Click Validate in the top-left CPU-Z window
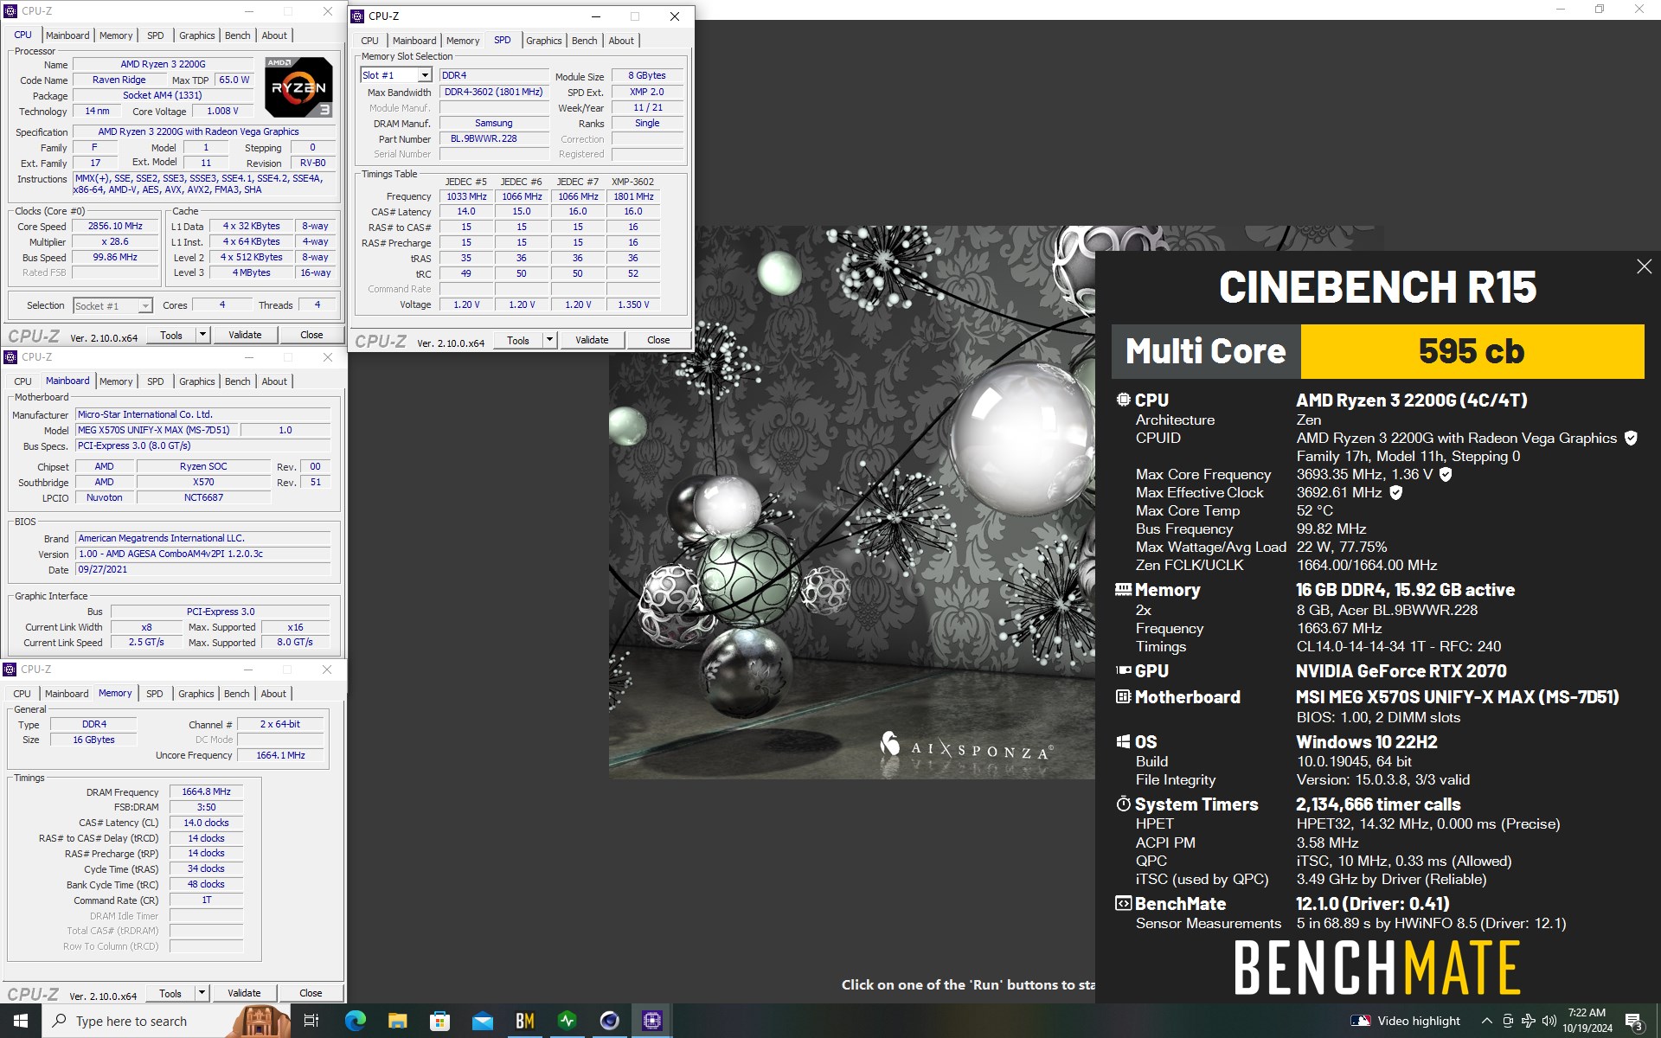 pos(245,335)
